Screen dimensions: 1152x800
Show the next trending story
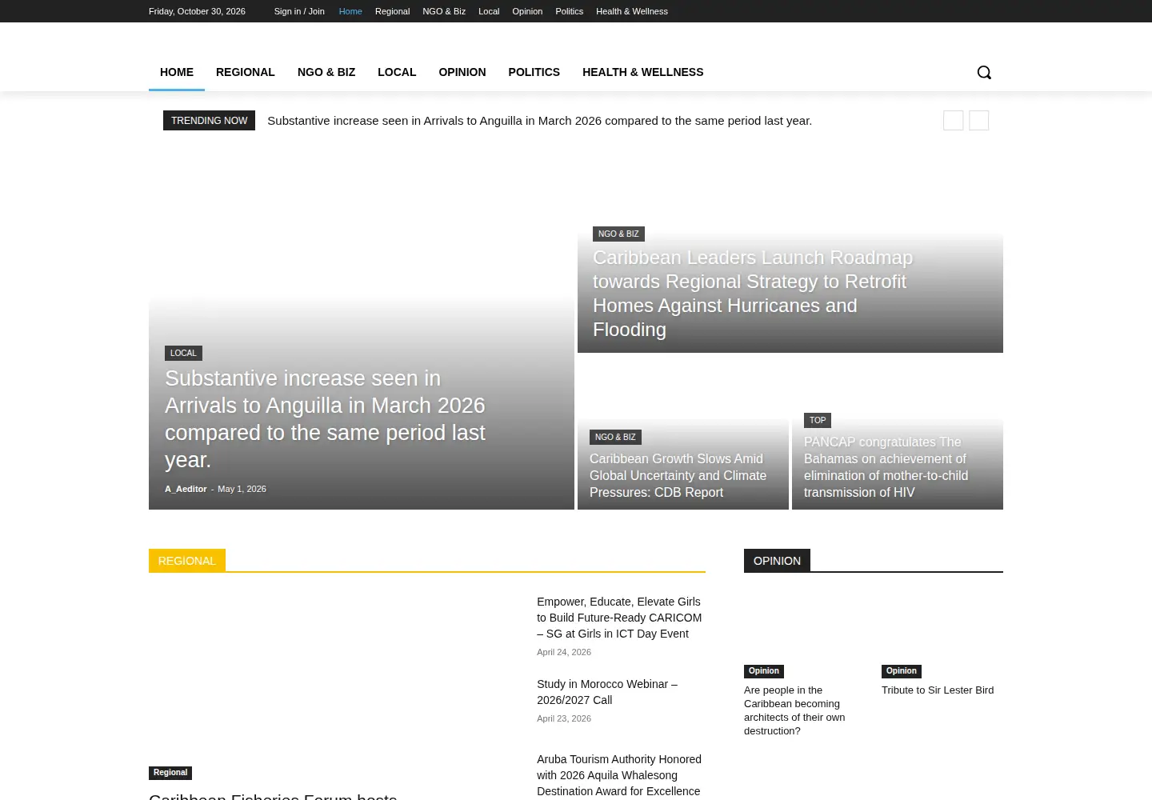[x=978, y=120]
